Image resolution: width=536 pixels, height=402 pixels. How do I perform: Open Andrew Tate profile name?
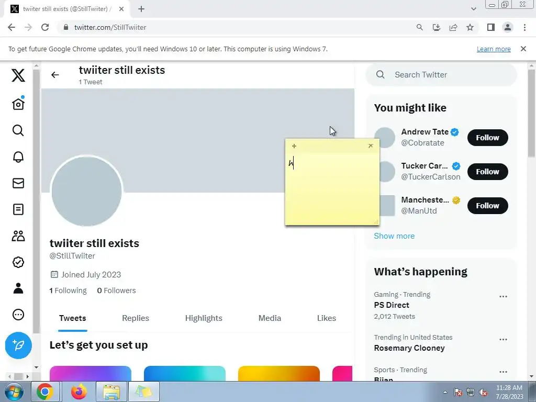pos(425,132)
